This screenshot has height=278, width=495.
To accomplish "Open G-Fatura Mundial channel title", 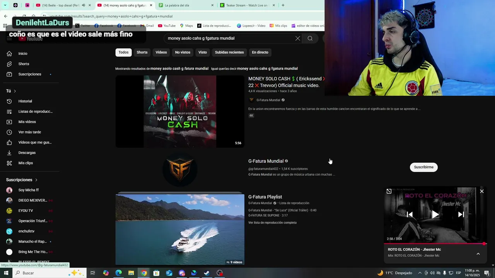I will coord(266,161).
